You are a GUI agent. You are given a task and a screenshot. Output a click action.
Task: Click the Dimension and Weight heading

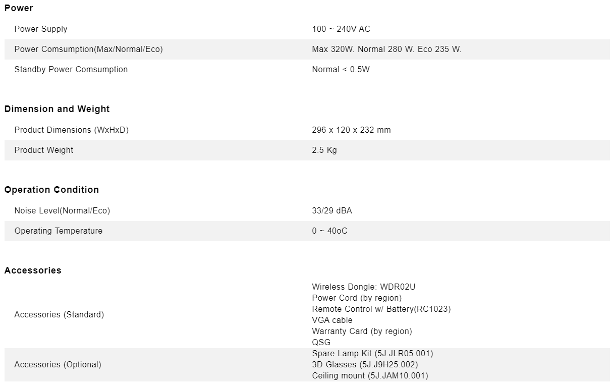click(57, 109)
